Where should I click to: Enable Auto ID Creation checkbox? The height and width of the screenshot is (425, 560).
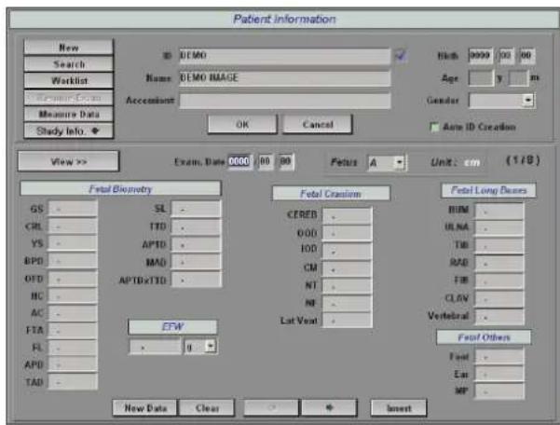[x=434, y=127]
